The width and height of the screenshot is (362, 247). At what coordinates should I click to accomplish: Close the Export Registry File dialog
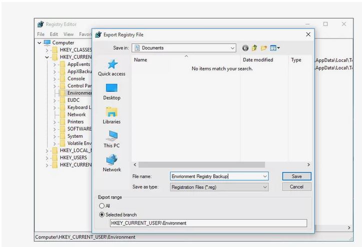pos(308,34)
